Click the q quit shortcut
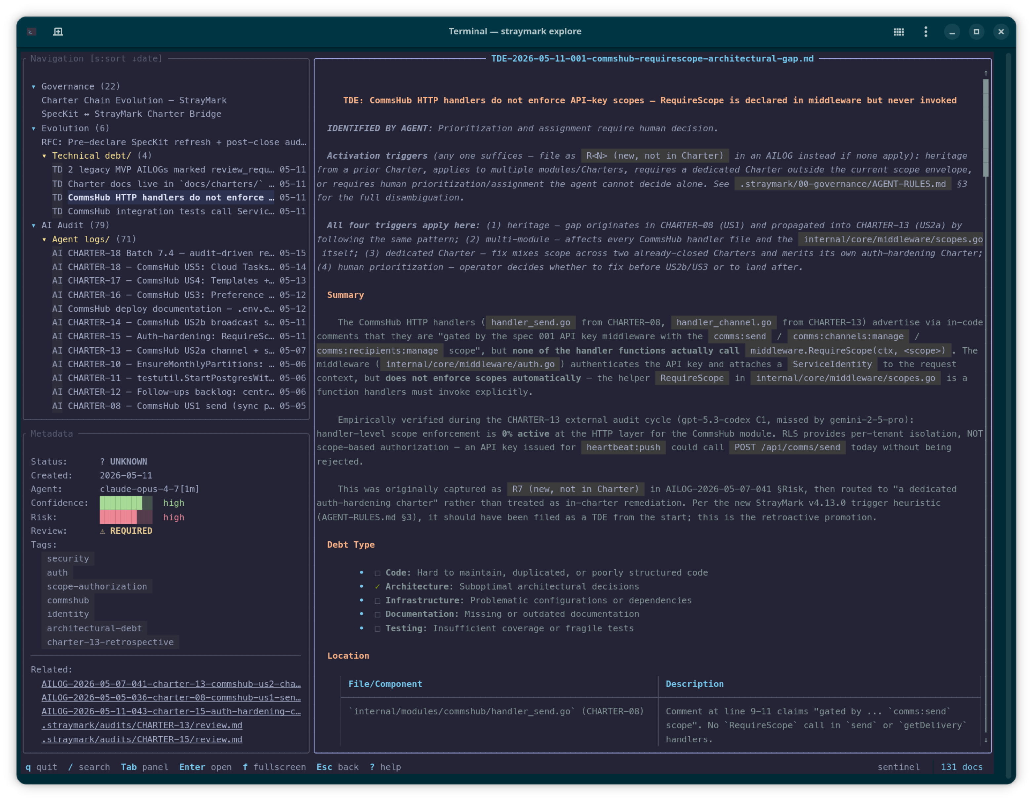 41,767
